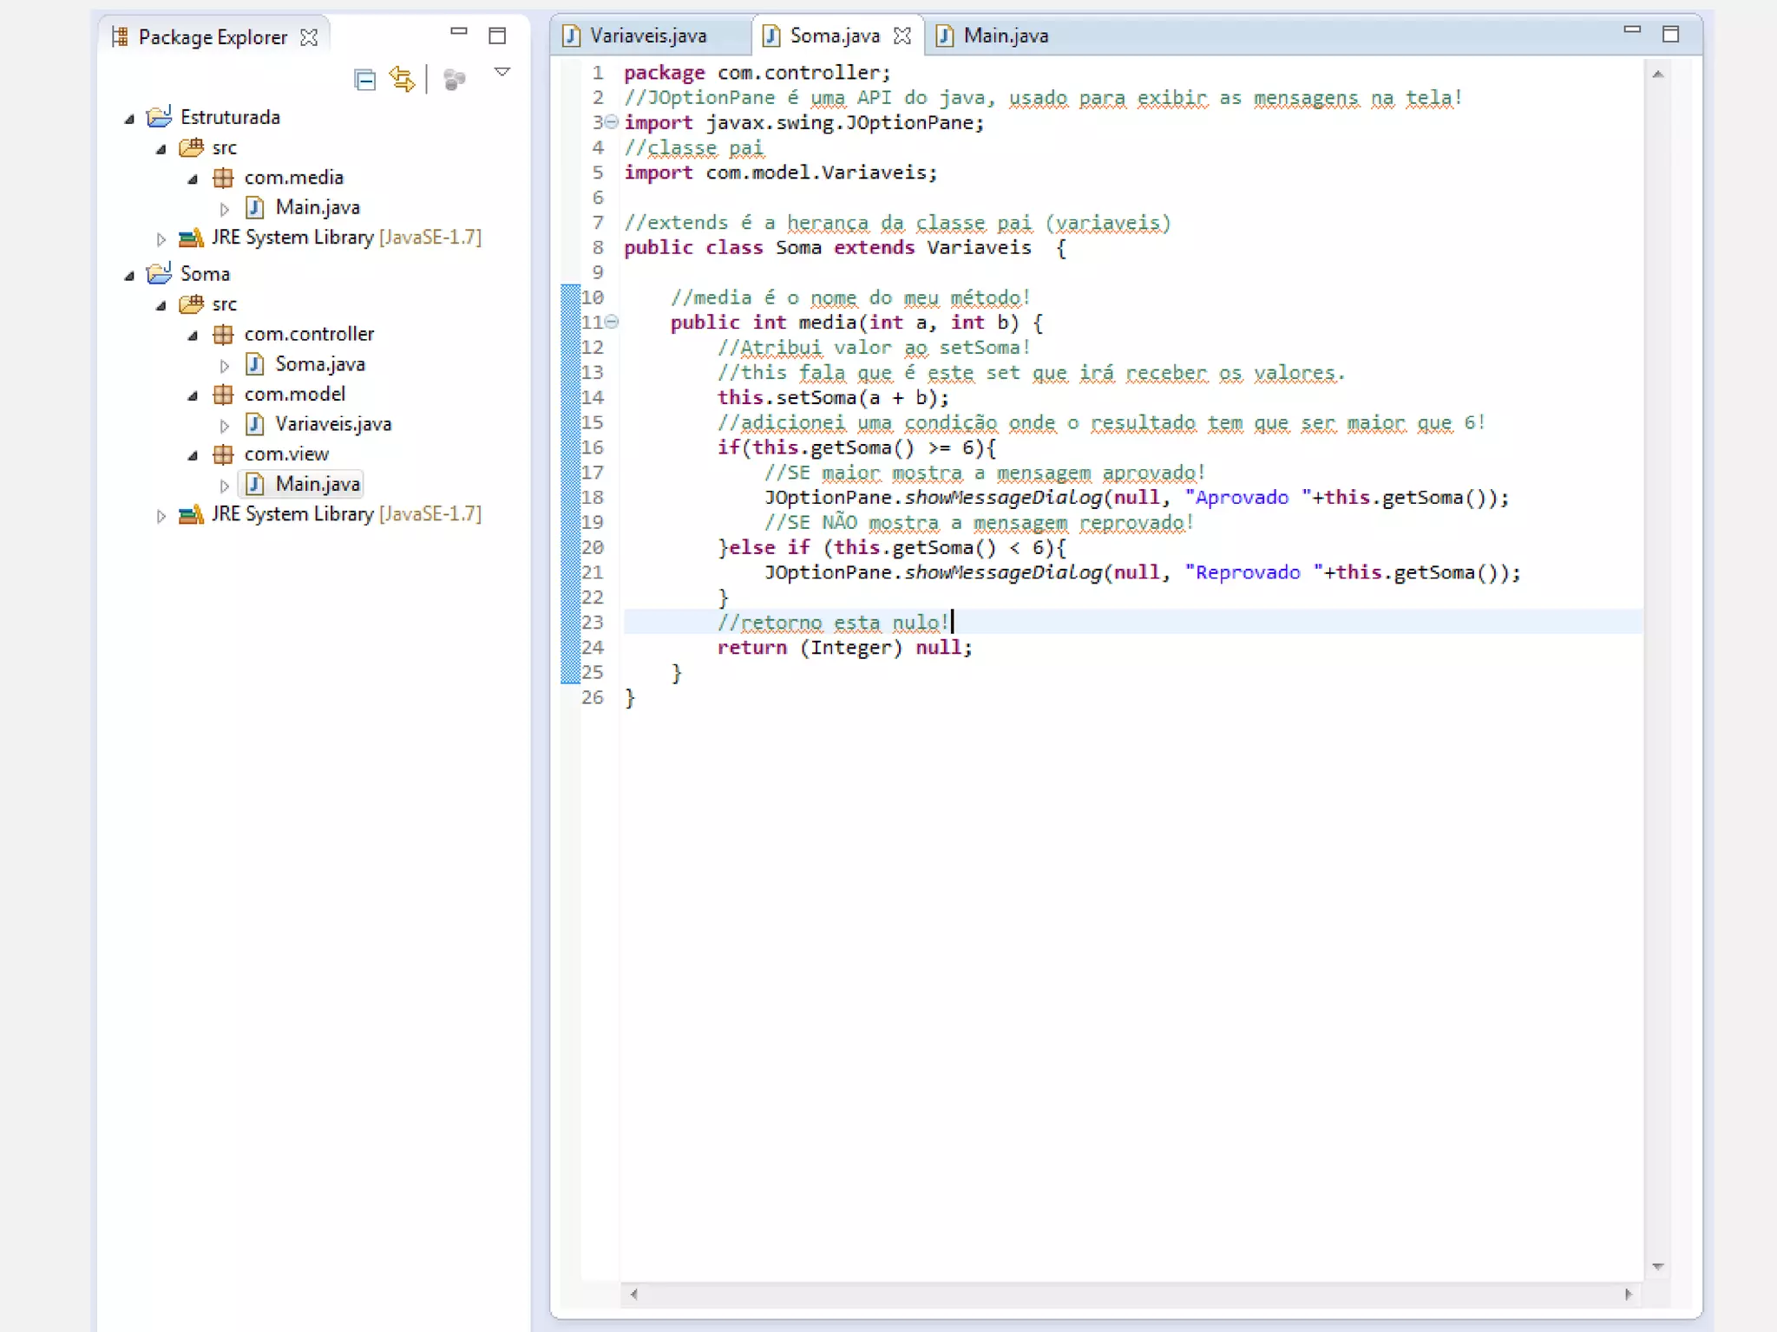1777x1332 pixels.
Task: Switch to the Main.java editor tab
Action: pyautogui.click(x=1005, y=36)
